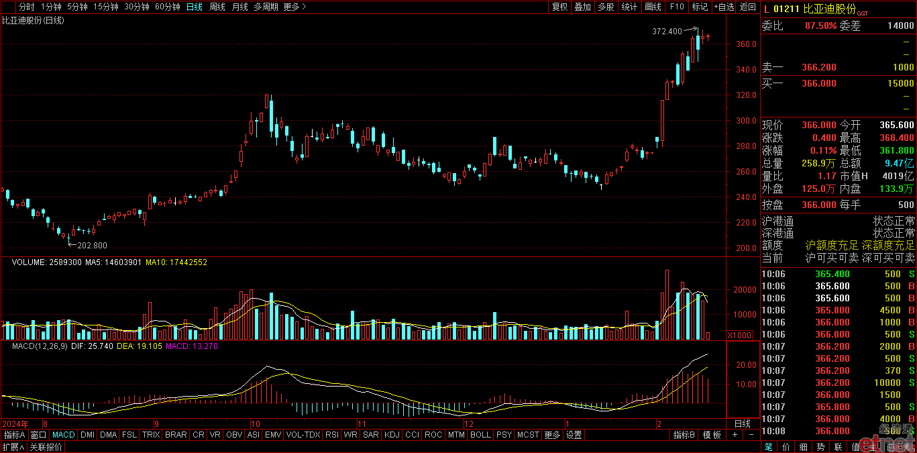
Task: Click the 叠加 overlay button
Action: click(x=583, y=7)
